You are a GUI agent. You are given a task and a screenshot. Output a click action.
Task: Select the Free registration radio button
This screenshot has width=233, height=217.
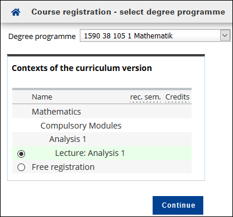pos(21,167)
